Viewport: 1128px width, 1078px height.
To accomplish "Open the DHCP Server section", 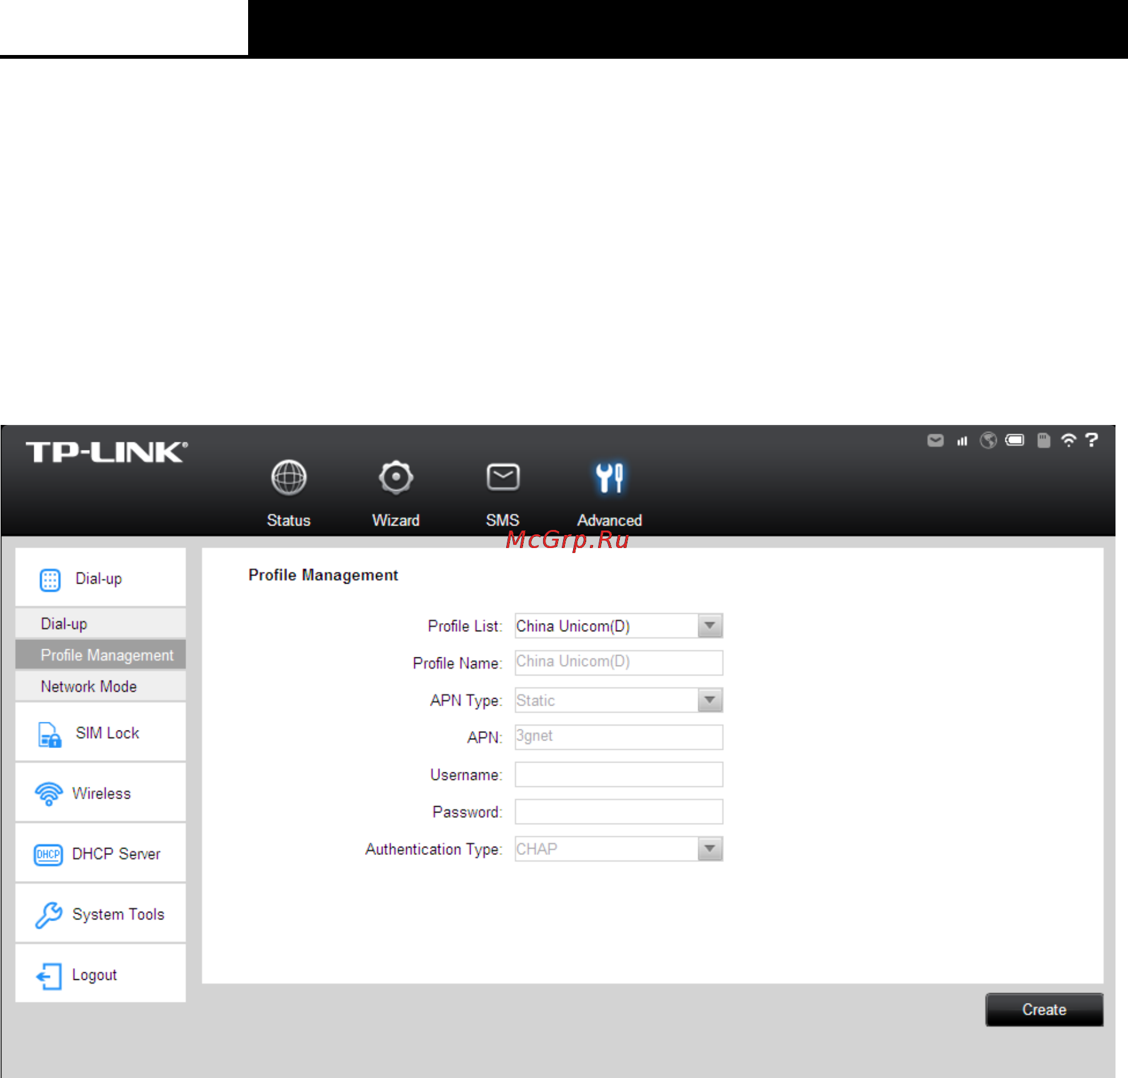I will pyautogui.click(x=101, y=854).
